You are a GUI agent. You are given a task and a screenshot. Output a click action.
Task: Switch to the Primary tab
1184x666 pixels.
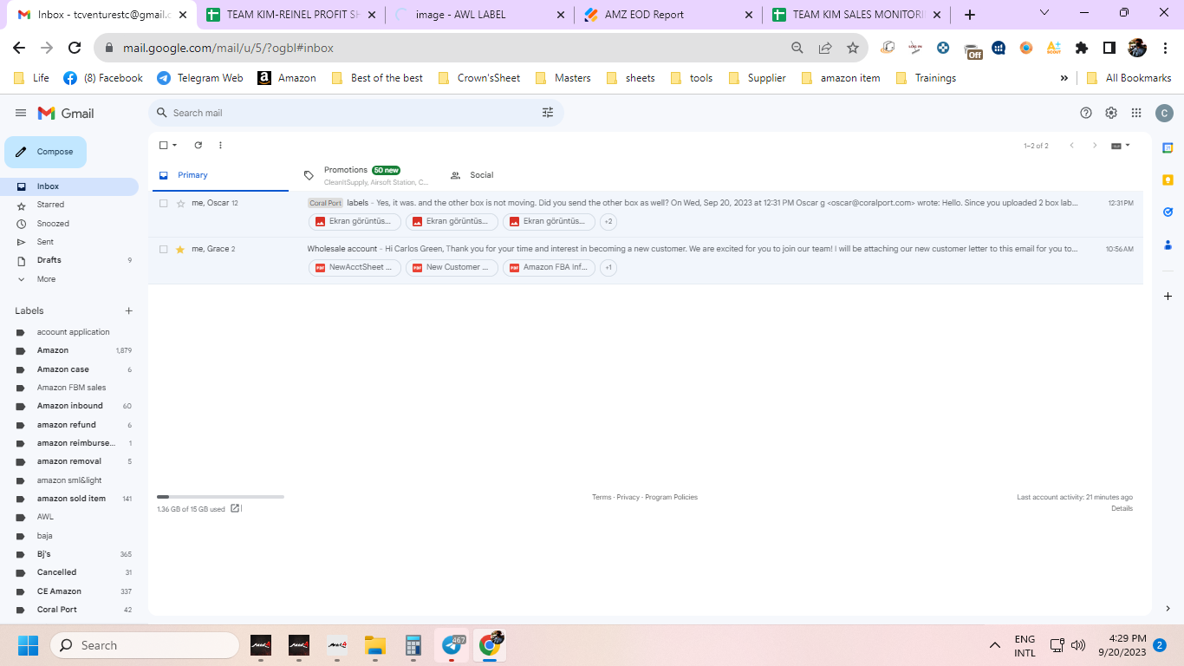[220, 175]
